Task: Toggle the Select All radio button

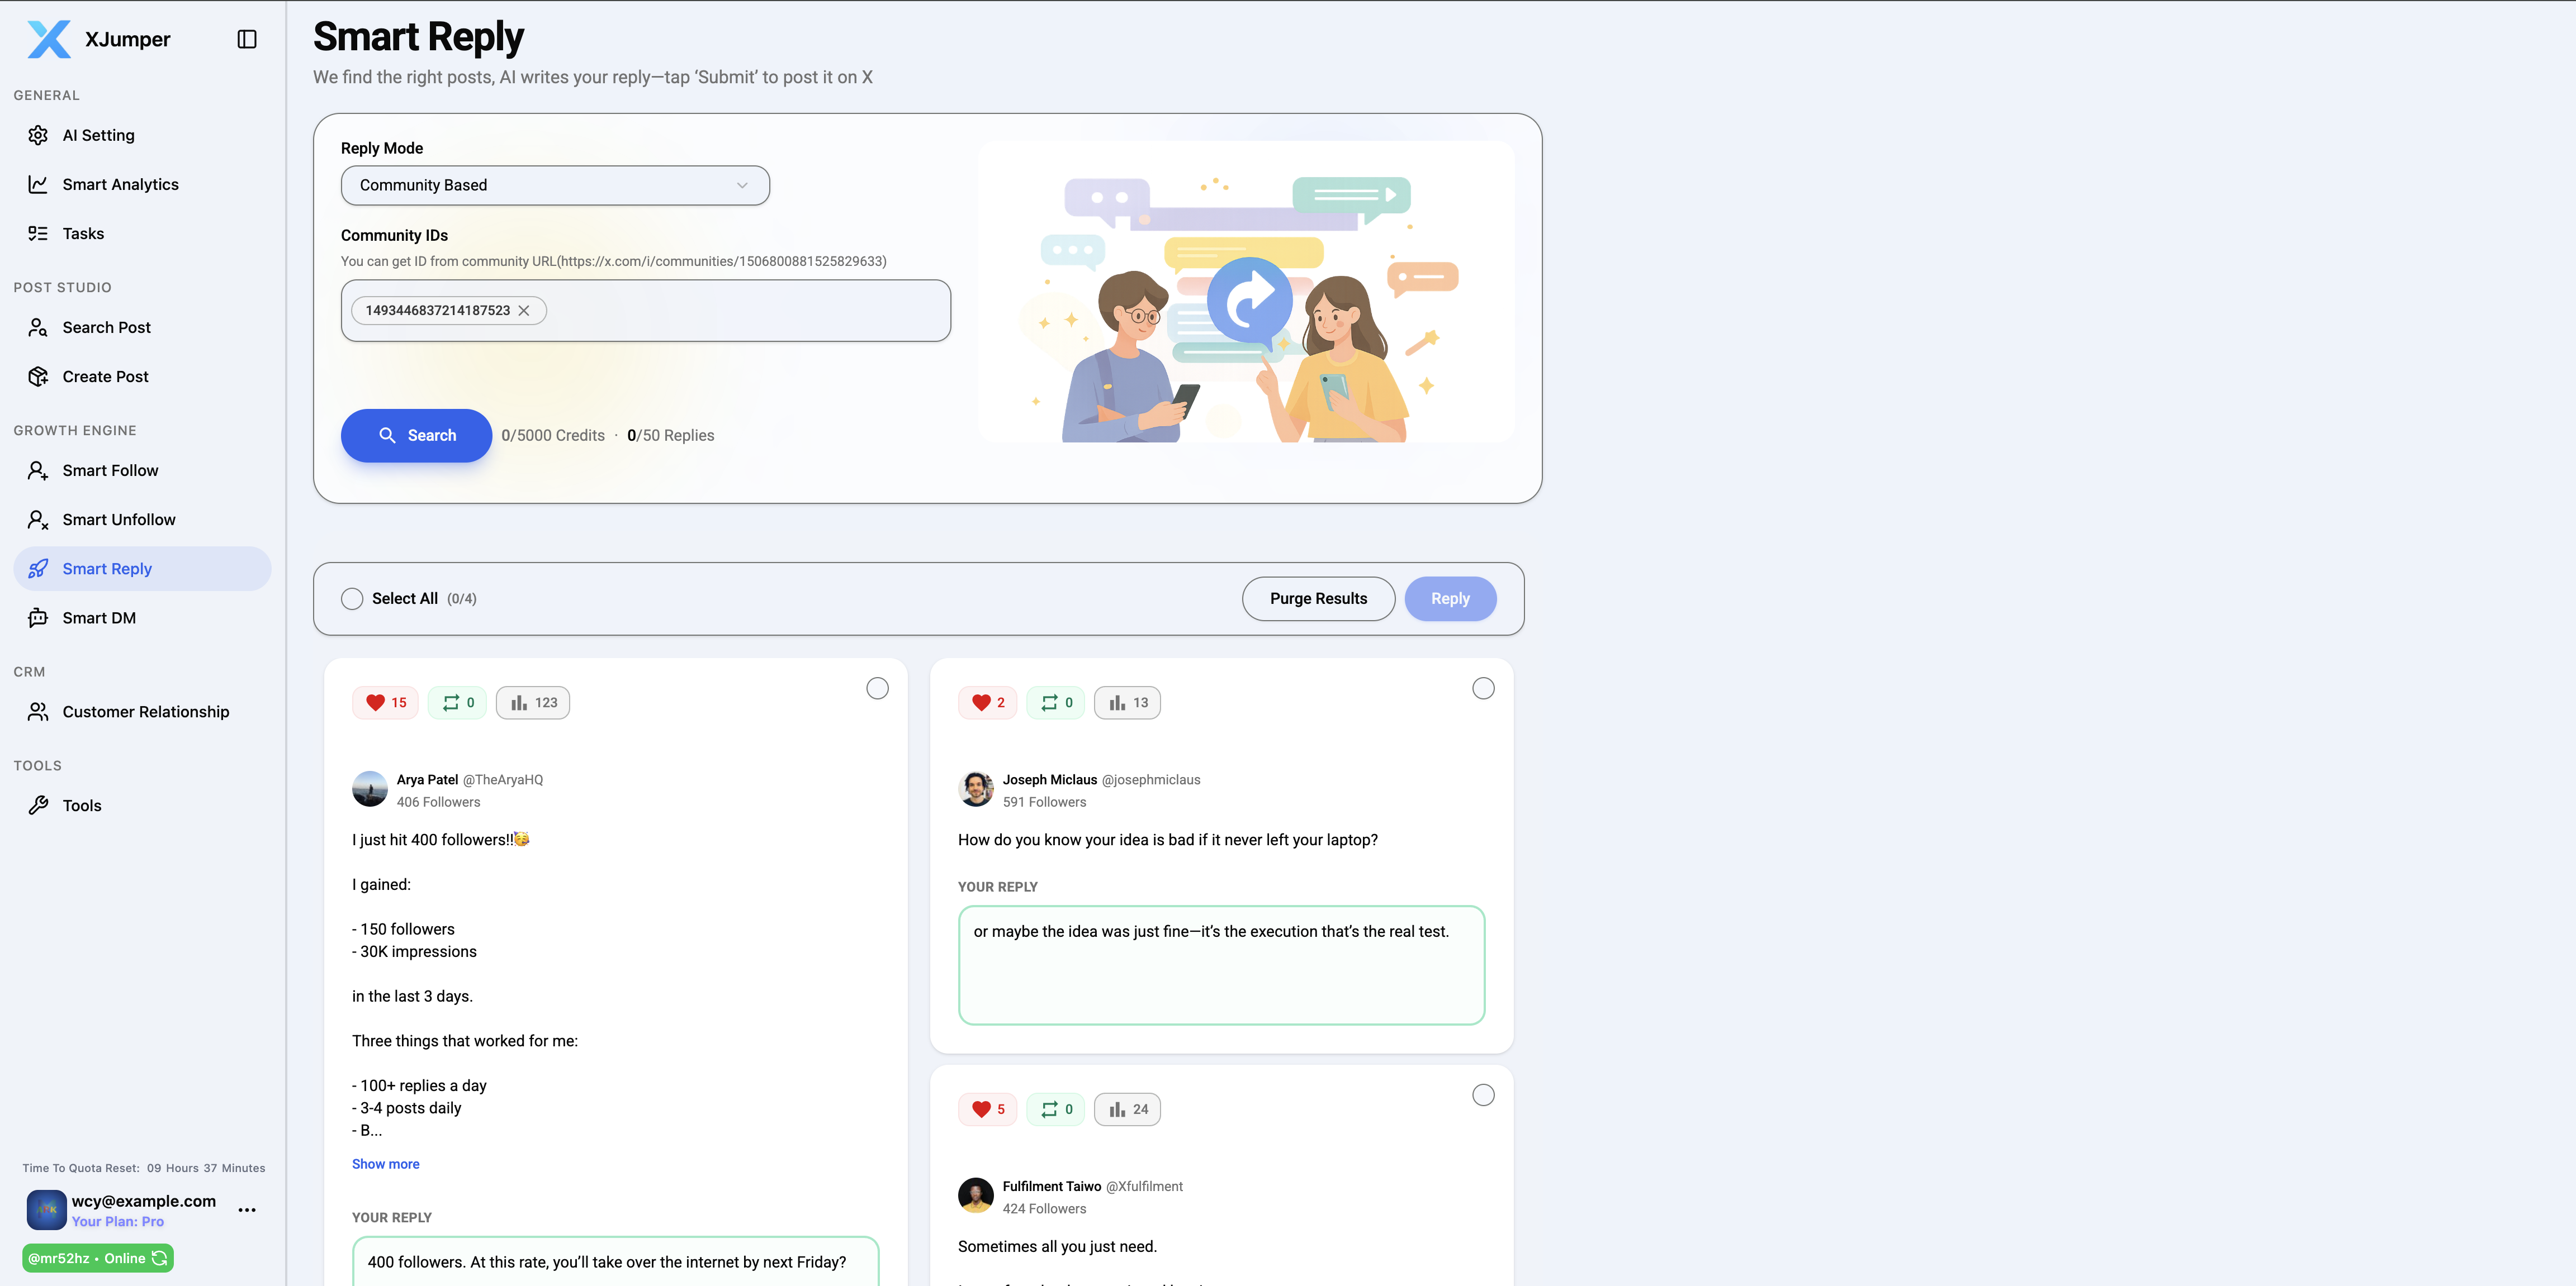Action: [352, 598]
